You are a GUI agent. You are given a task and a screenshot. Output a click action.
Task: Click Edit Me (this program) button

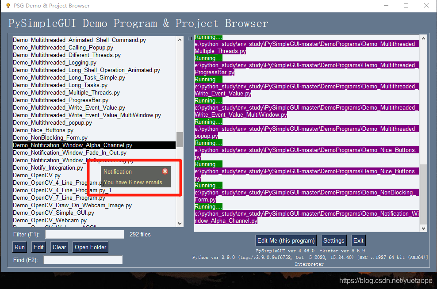click(286, 240)
